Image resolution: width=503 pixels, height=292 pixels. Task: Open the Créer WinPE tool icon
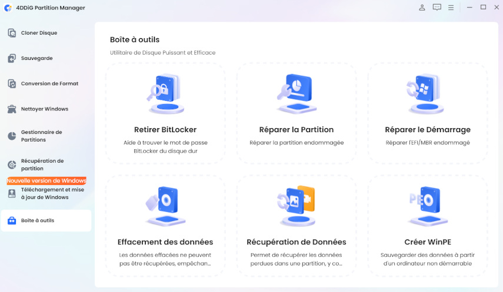point(428,206)
